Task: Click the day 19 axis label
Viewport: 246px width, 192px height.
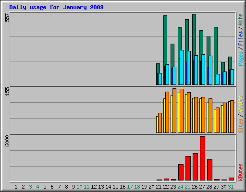Action: pyautogui.click(x=144, y=187)
